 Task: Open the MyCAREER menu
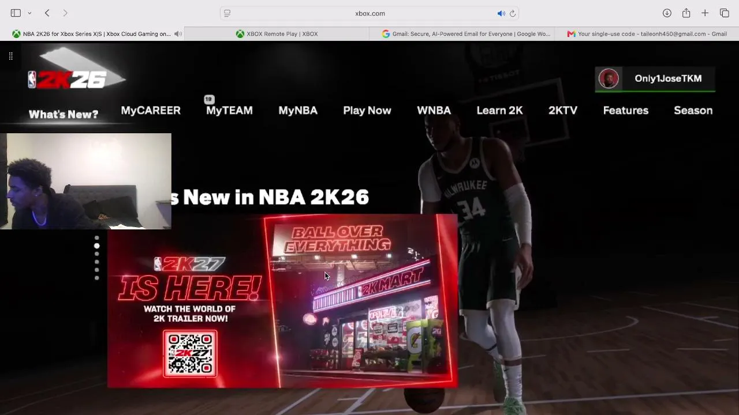click(x=151, y=110)
